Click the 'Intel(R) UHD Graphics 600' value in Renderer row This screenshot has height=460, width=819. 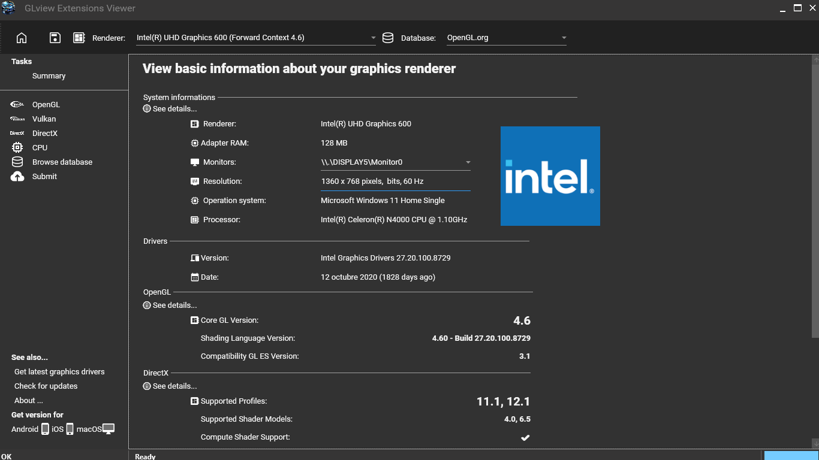(366, 124)
